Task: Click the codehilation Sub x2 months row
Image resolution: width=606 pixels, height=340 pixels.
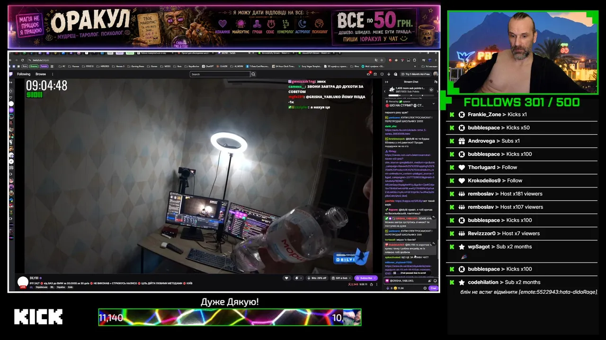Action: pyautogui.click(x=521, y=287)
